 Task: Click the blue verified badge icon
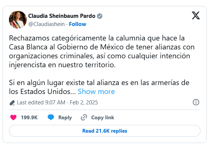coord(99,16)
